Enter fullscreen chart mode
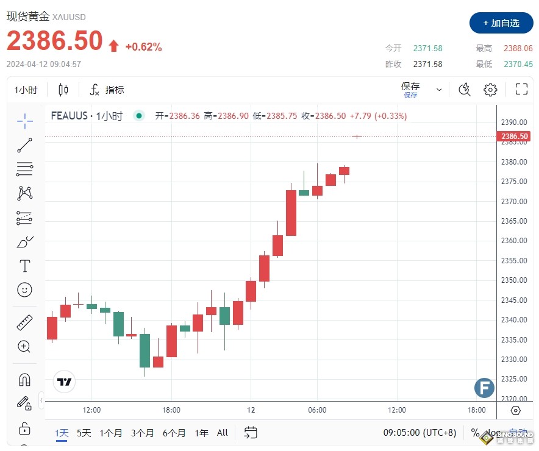Image resolution: width=539 pixels, height=451 pixels. coord(521,90)
